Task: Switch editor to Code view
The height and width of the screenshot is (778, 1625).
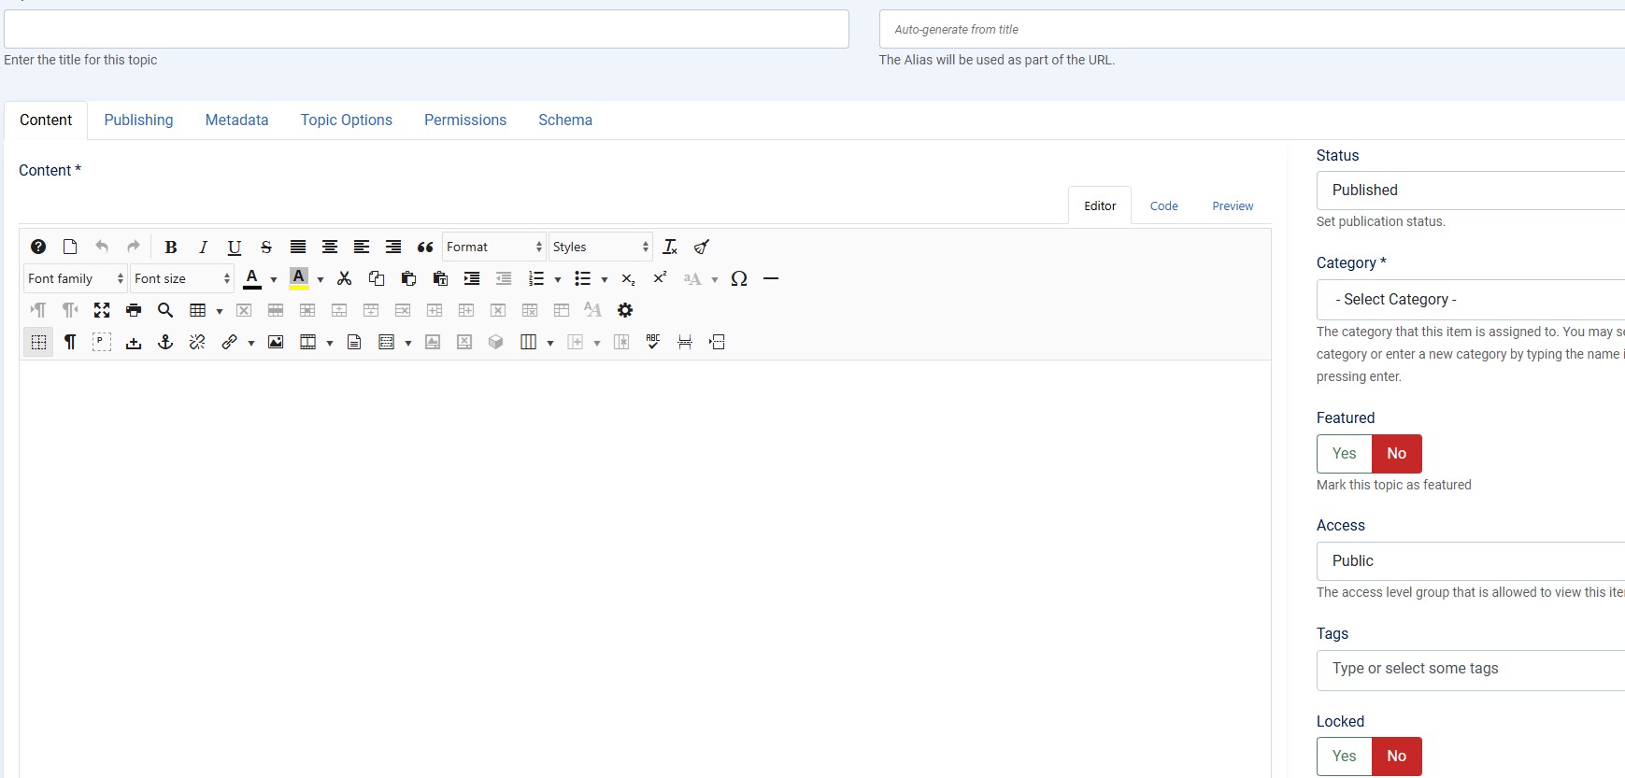Action: click(x=1163, y=206)
